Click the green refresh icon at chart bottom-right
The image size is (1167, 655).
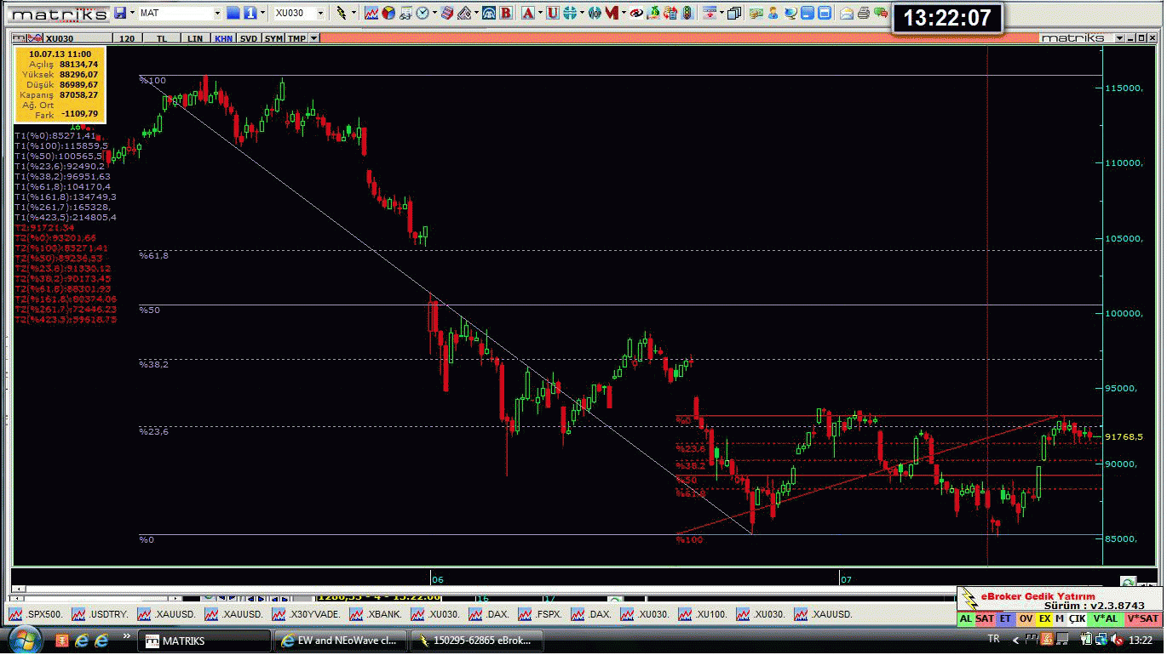click(1128, 583)
